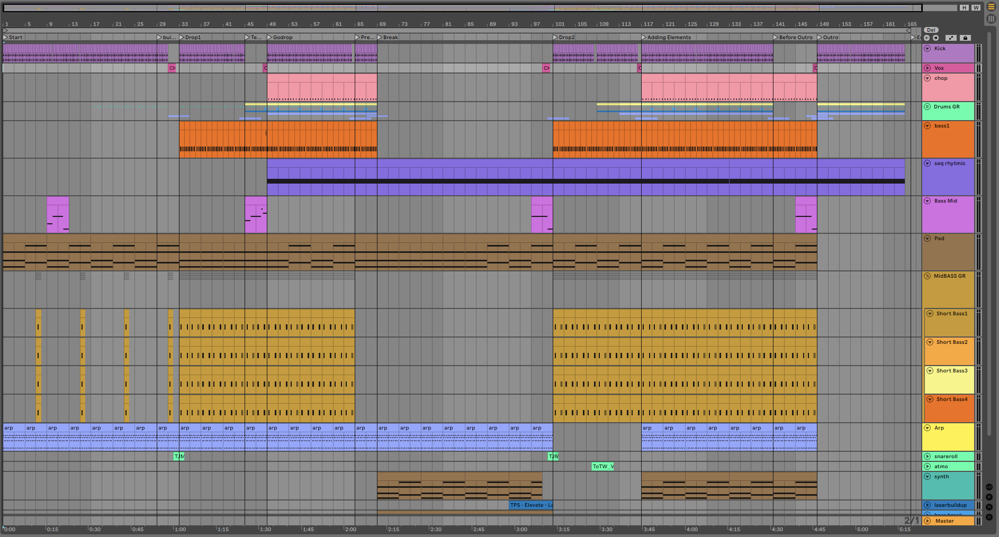Viewport: 999px width, 537px height.
Task: Jump to the next locator
Action: coord(935,38)
